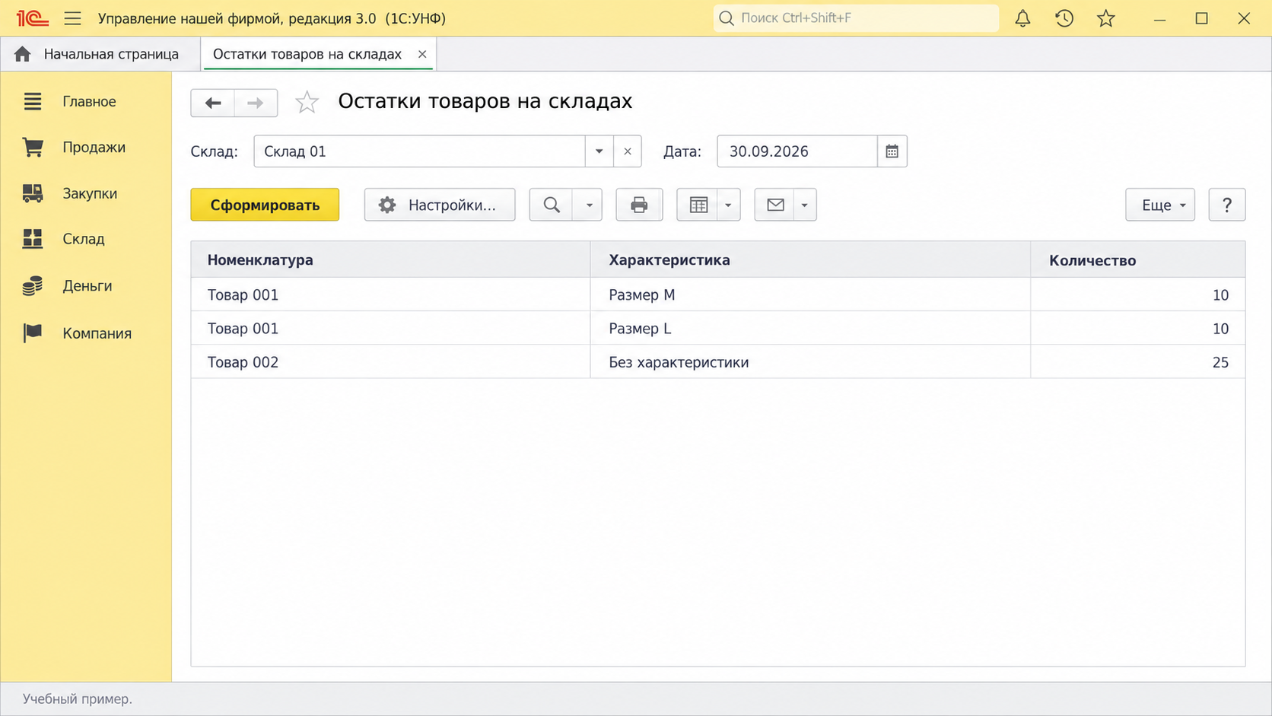The image size is (1272, 716).
Task: Go to the home page icon
Action: coord(23,54)
